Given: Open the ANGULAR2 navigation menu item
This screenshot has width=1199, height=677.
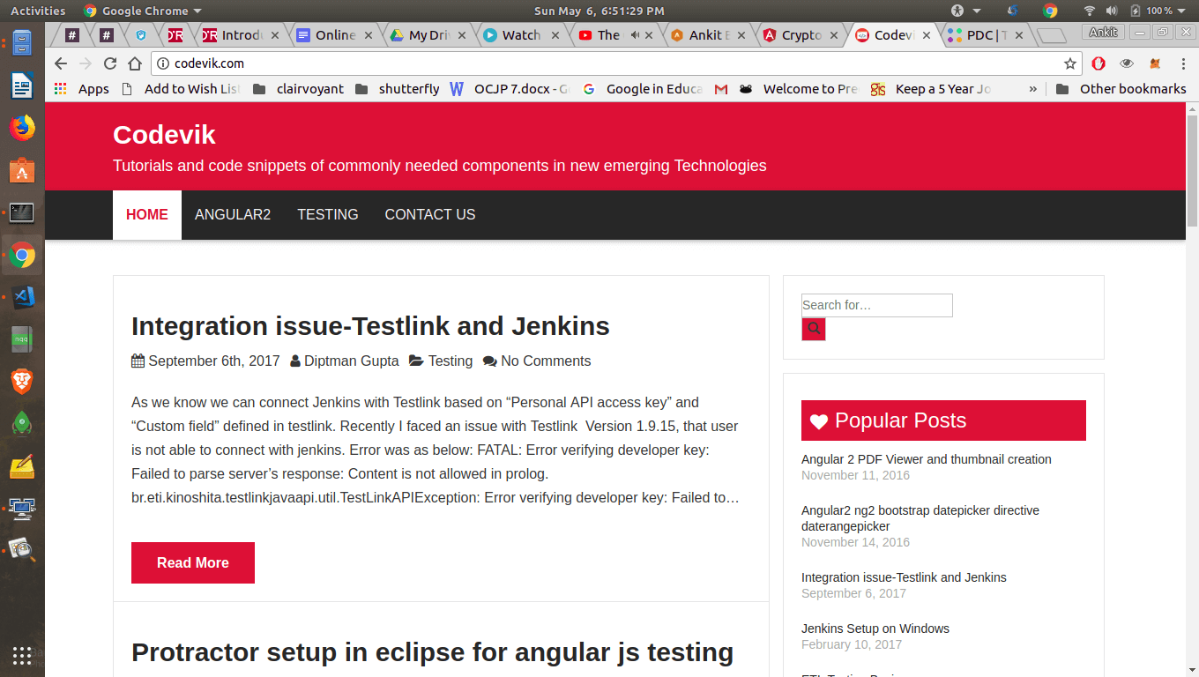Looking at the screenshot, I should coord(233,214).
